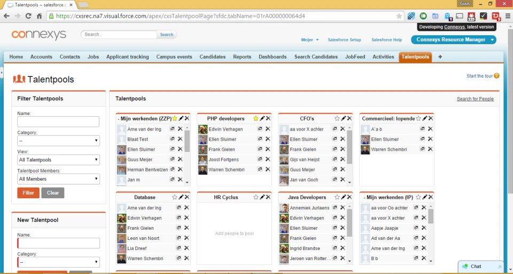Remove Blaat Test from Mijn werkenden (ZZP)
Viewport: 513px width, 274px height.
[x=180, y=139]
